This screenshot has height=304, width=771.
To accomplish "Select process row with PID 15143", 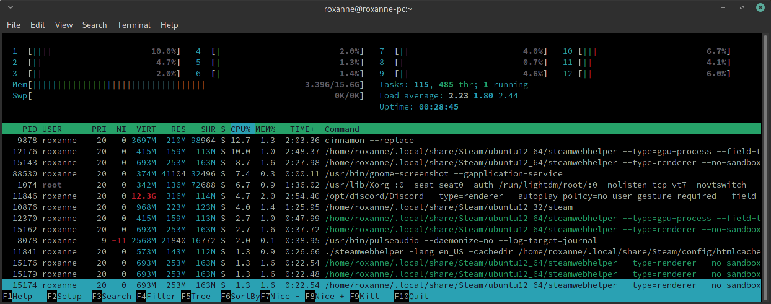I will tap(382, 163).
